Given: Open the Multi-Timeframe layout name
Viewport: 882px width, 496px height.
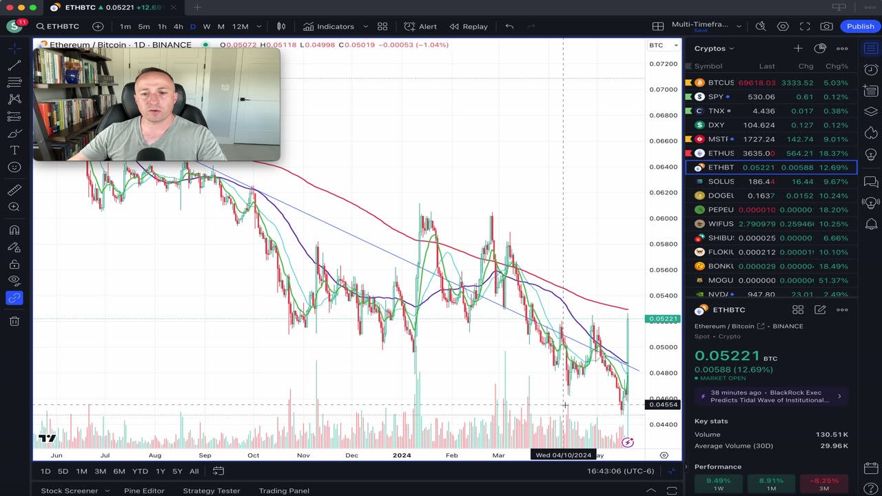Looking at the screenshot, I should [x=700, y=26].
